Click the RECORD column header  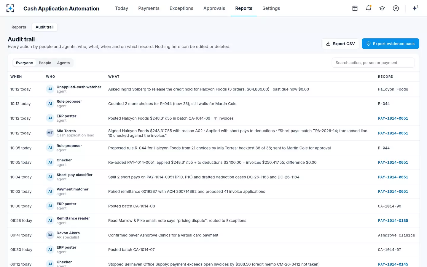pyautogui.click(x=385, y=77)
